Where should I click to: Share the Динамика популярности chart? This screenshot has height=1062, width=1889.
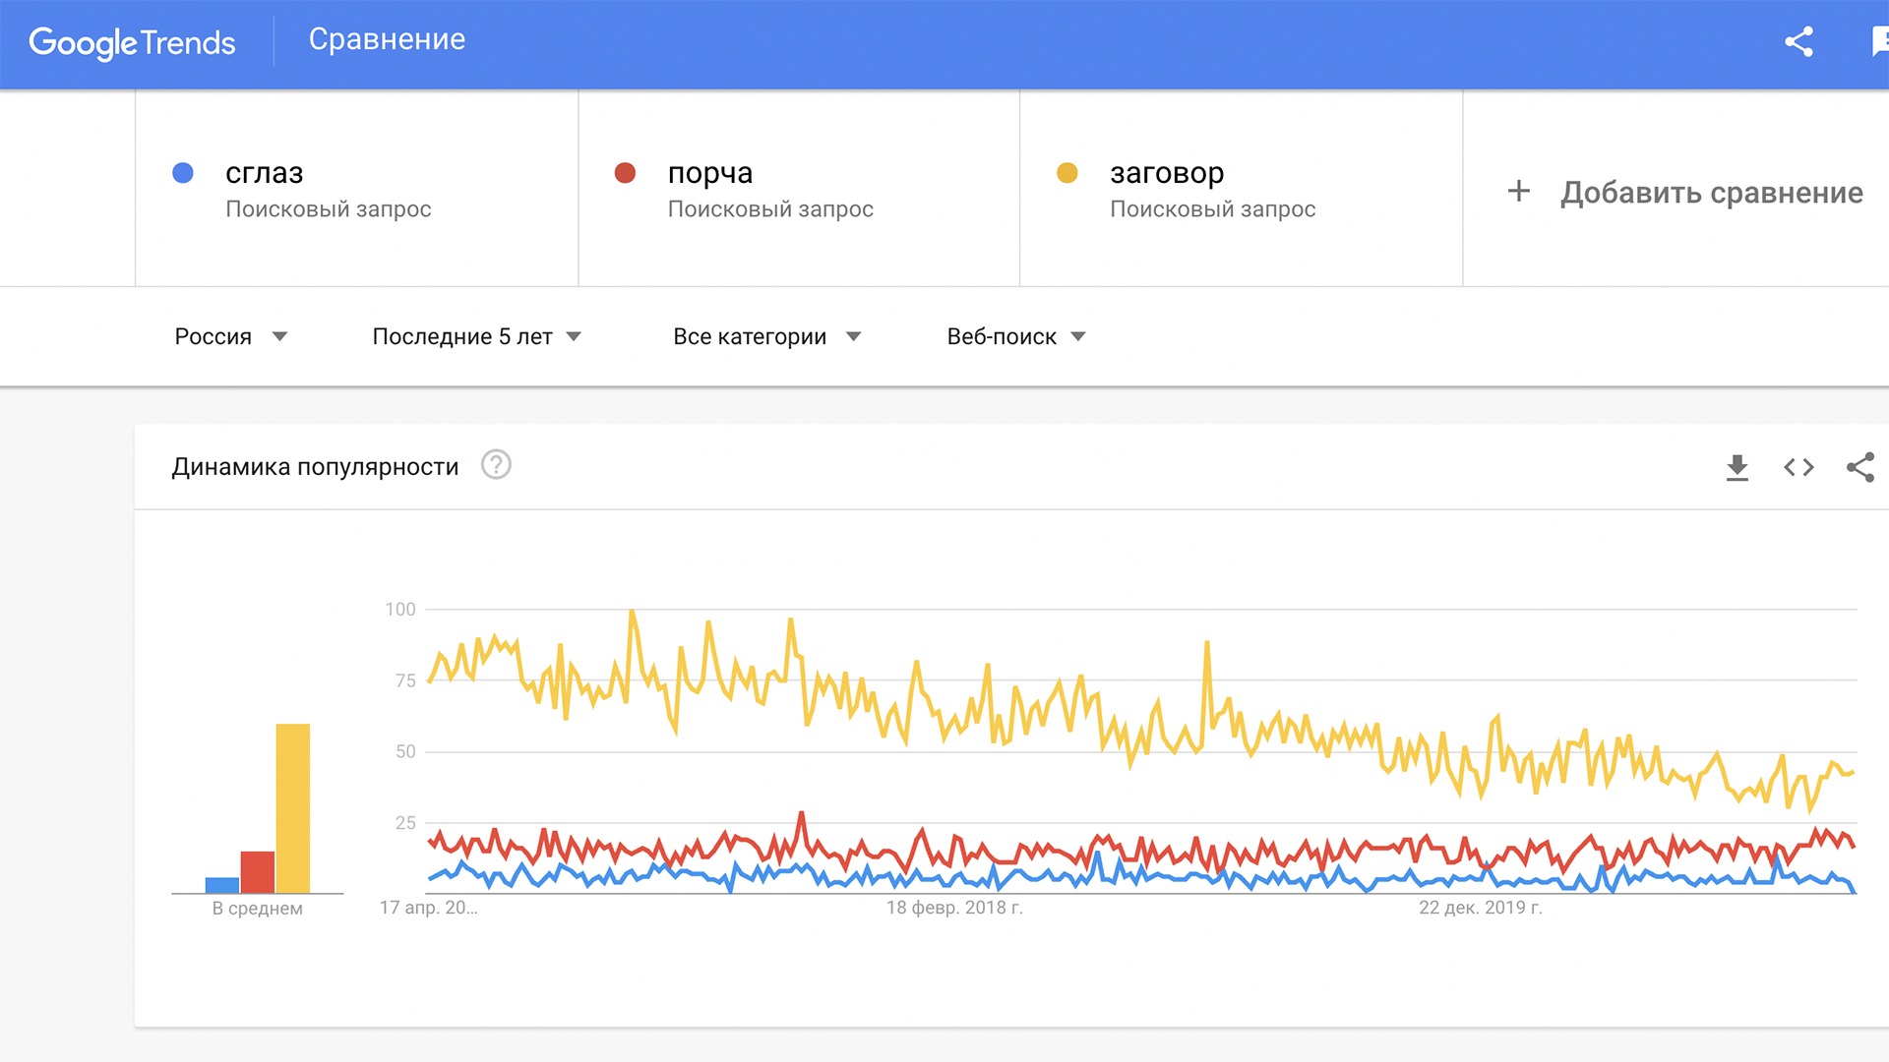[1860, 467]
